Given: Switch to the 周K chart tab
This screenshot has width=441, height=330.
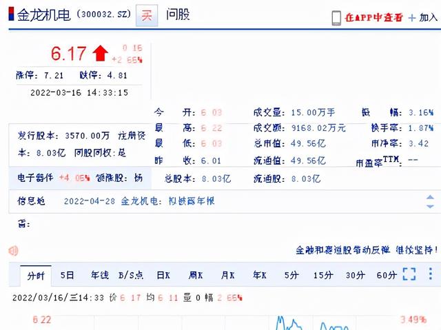Looking at the screenshot, I should coord(196,275).
